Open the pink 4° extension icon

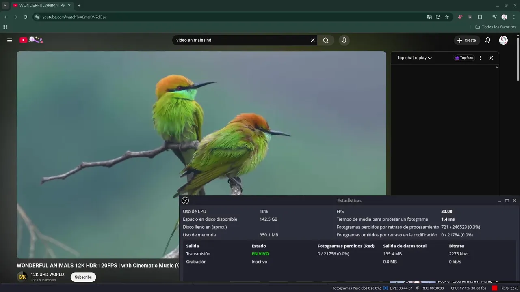click(460, 17)
